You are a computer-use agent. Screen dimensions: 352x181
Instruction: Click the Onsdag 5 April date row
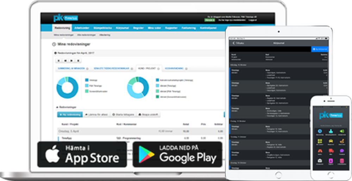141,131
